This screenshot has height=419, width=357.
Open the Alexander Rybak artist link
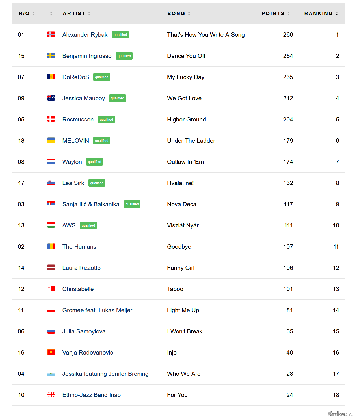click(x=85, y=35)
